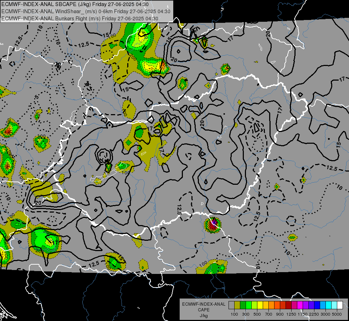Click the 900 legend tick label

coord(280,314)
